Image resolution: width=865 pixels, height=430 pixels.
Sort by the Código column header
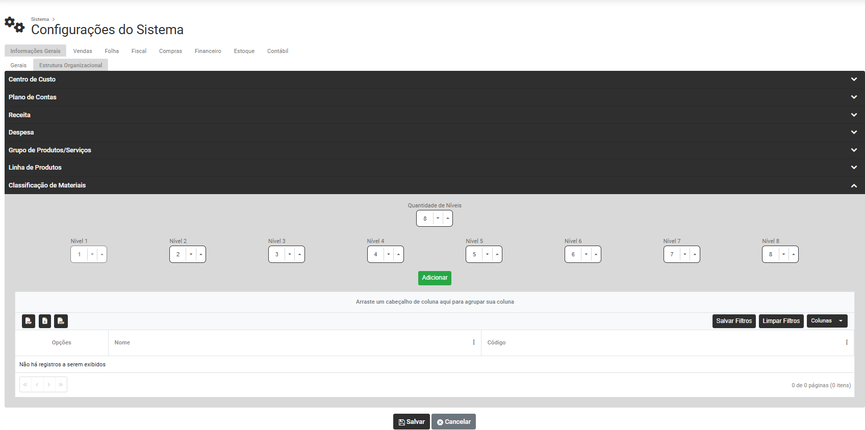(x=496, y=342)
